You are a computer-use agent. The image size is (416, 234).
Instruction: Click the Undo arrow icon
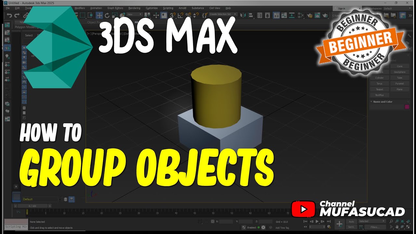(9, 15)
